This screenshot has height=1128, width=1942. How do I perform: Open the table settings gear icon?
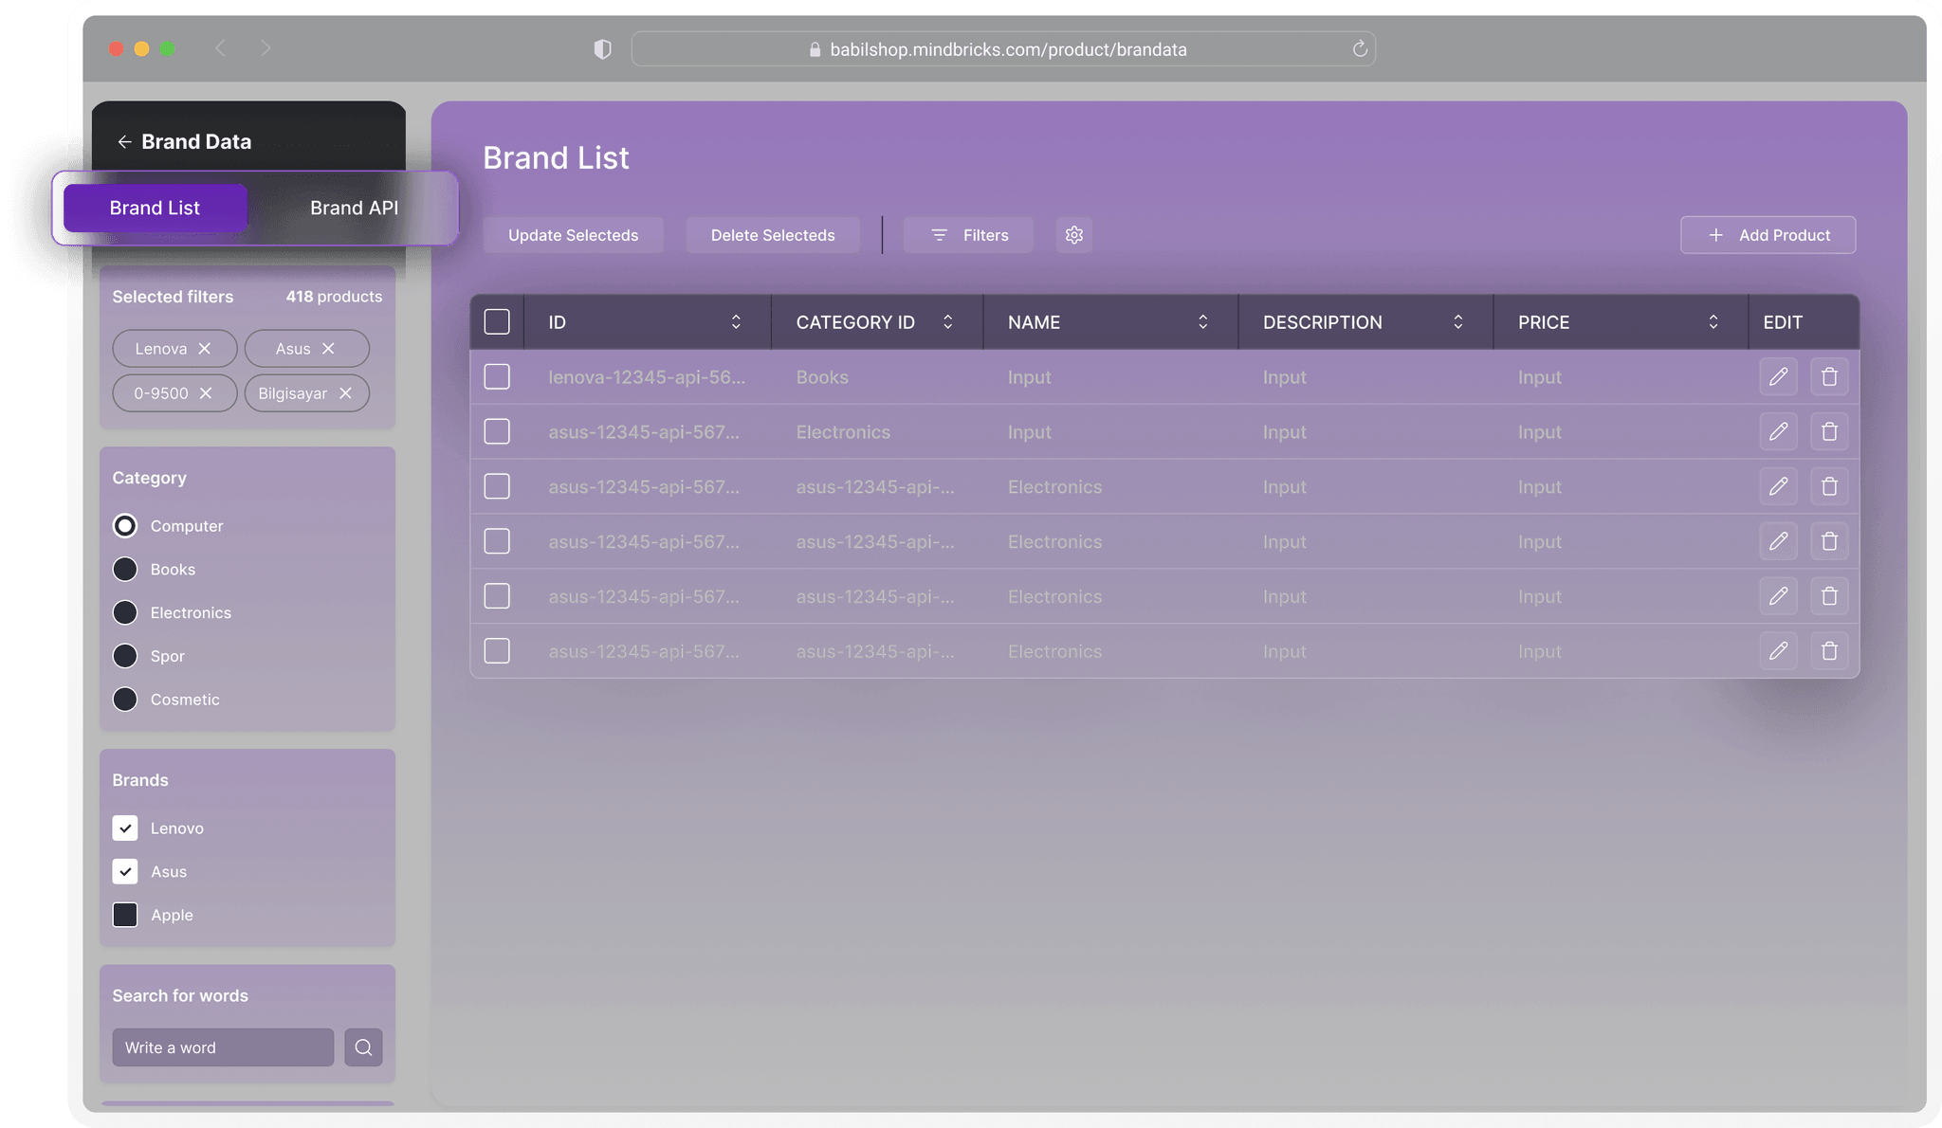coord(1073,234)
